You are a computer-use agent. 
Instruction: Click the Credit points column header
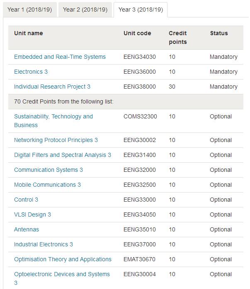tap(178, 38)
